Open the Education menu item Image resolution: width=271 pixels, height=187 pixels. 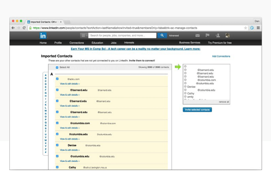pyautogui.click(x=97, y=43)
